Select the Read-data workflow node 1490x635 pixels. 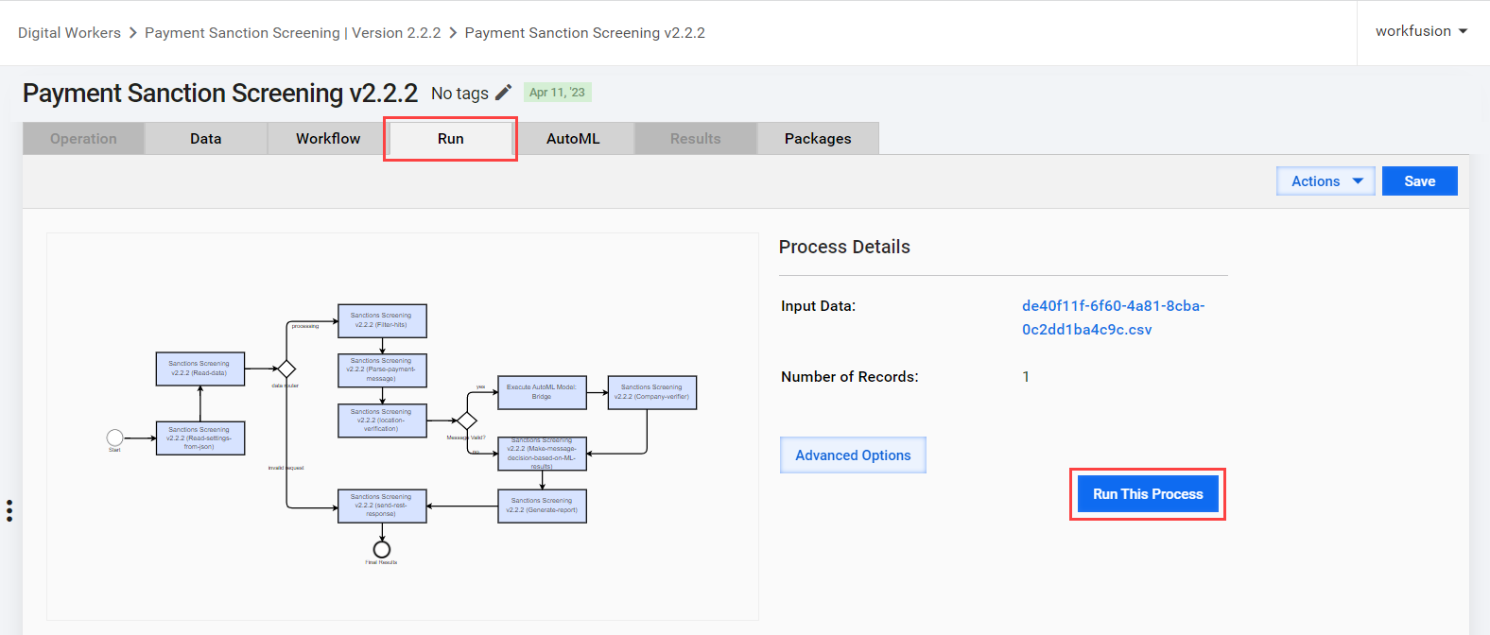[x=199, y=369]
